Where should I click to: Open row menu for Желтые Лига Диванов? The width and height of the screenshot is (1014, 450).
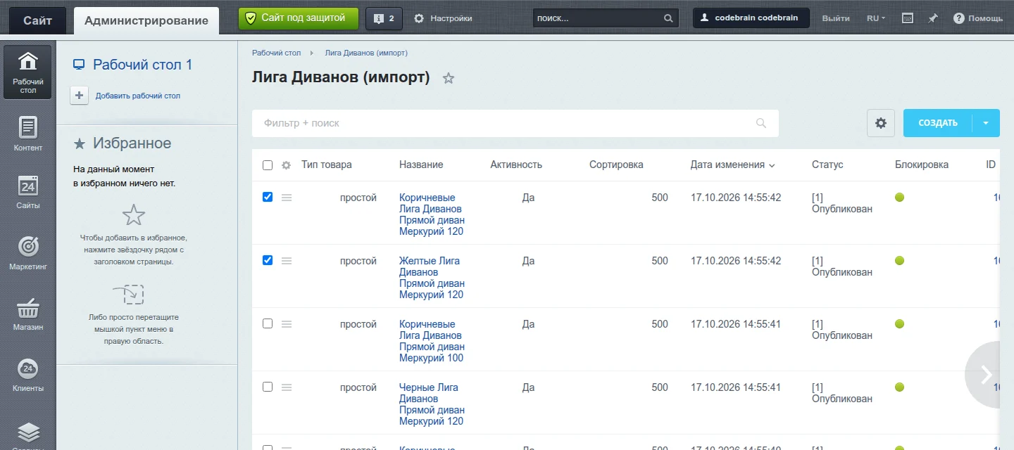click(x=287, y=261)
